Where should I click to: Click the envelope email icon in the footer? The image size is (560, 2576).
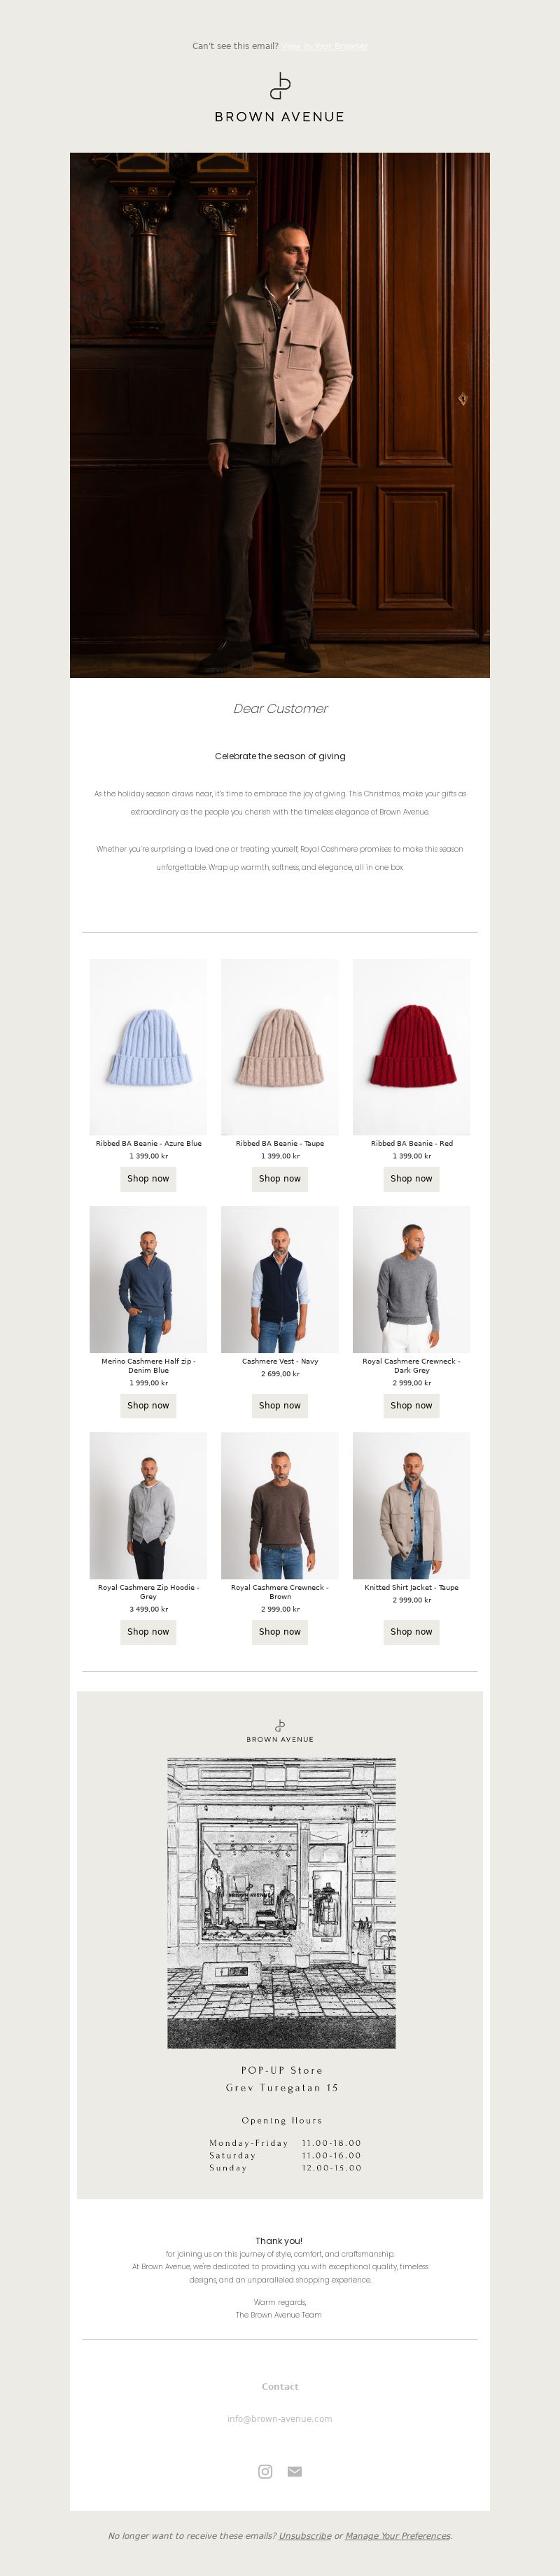point(294,2471)
